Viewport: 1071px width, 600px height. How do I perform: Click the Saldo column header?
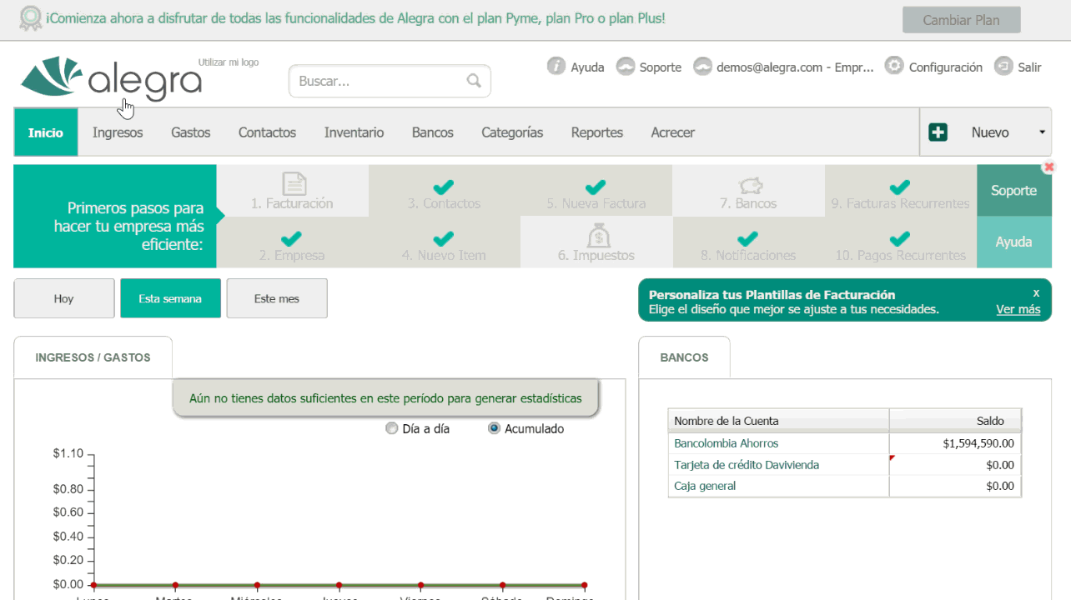point(955,421)
